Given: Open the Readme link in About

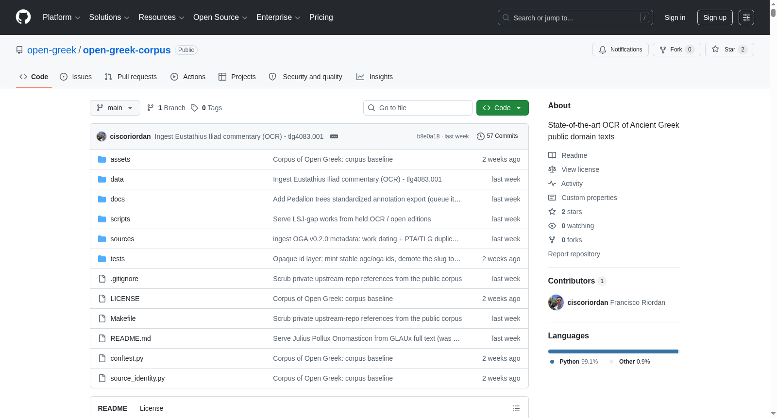Looking at the screenshot, I should [x=568, y=155].
